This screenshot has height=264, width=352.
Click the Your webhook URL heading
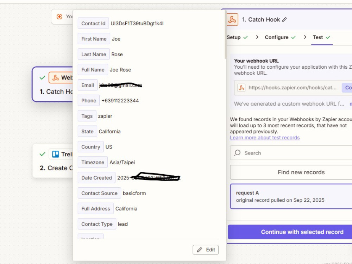click(256, 61)
